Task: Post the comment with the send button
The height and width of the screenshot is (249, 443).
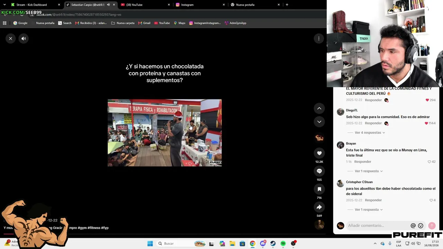Action: coord(432,225)
